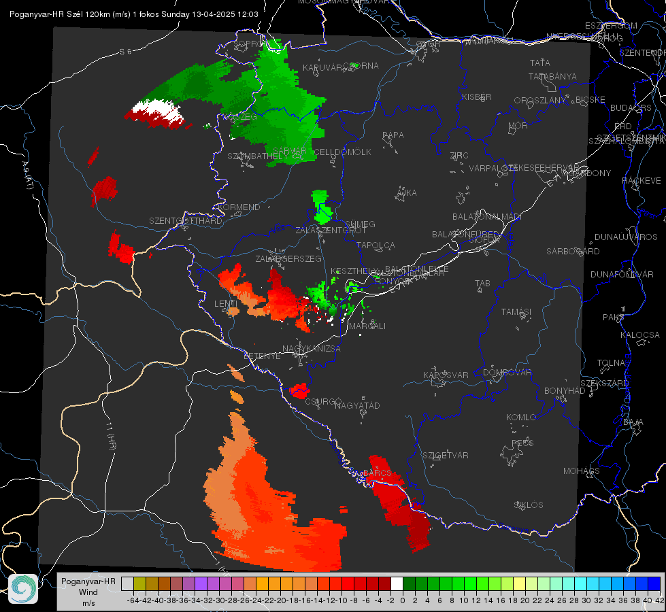Click the '11 (HR)' road label
This screenshot has width=666, height=612.
(x=110, y=437)
